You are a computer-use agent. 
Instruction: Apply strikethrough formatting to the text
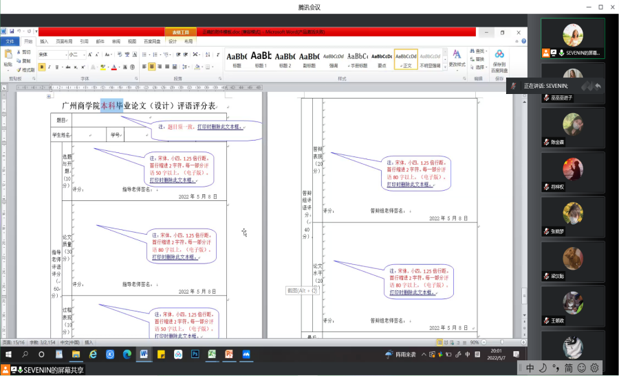67,67
